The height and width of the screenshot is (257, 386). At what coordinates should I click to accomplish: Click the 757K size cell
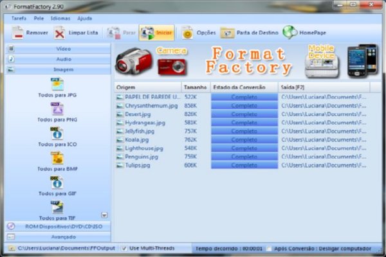pyautogui.click(x=190, y=131)
